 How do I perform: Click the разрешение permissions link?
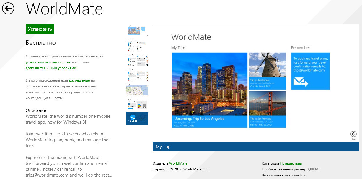click(x=79, y=80)
